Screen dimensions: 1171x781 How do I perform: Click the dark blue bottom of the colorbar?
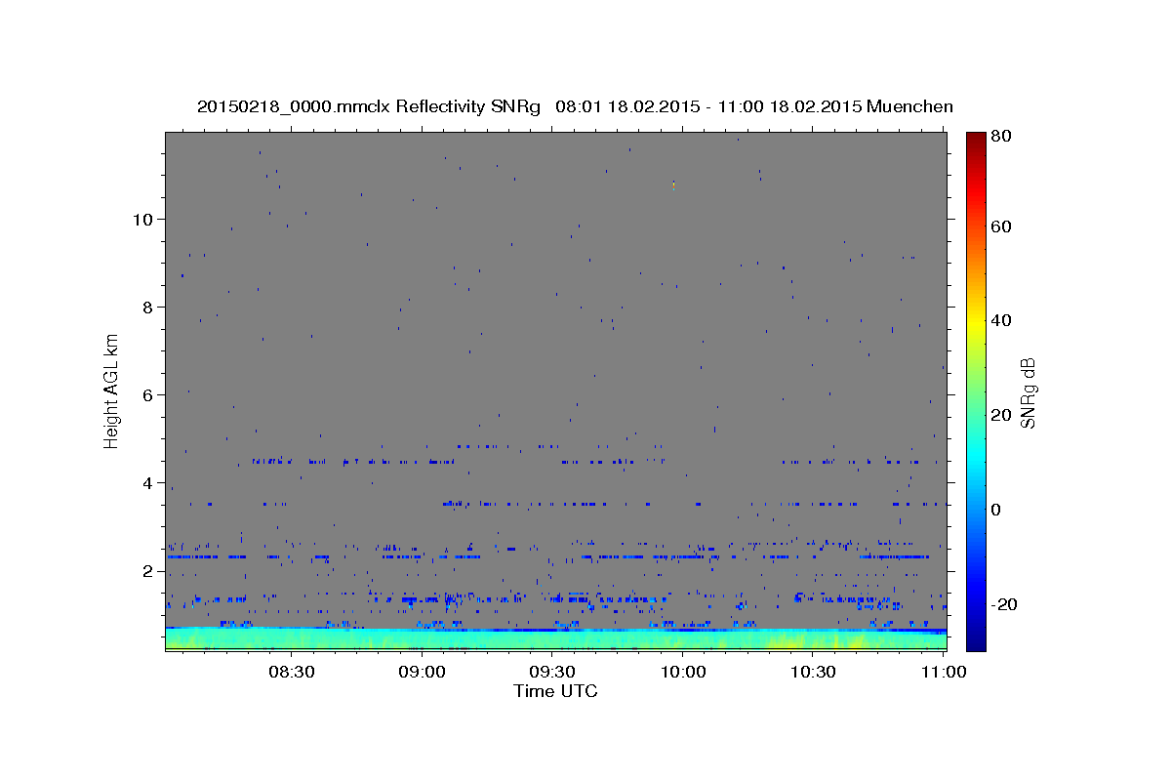tap(976, 639)
